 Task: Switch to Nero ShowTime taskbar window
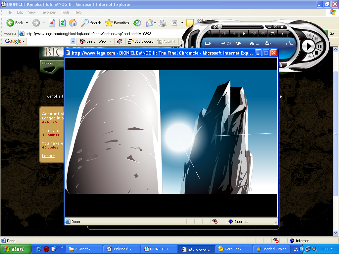click(234, 249)
